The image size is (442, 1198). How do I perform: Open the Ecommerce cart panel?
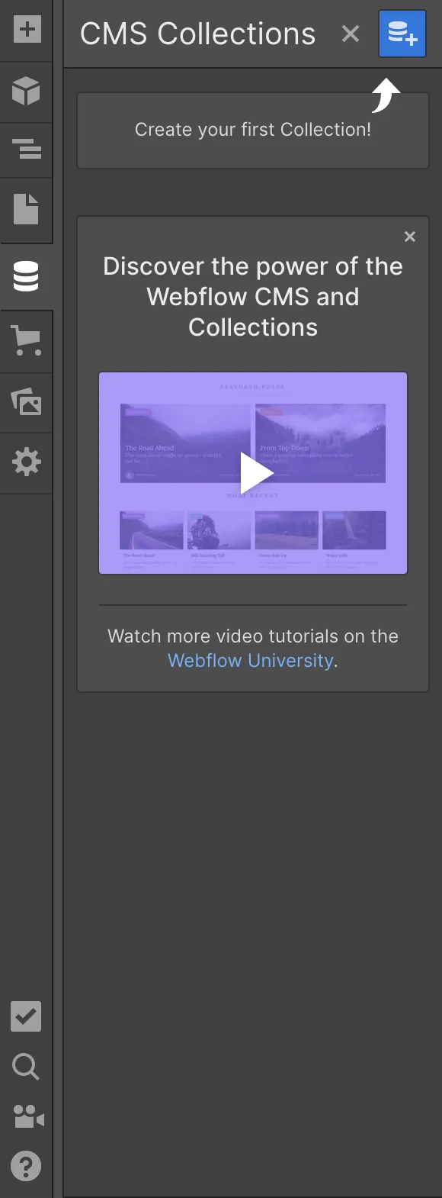[x=26, y=340]
